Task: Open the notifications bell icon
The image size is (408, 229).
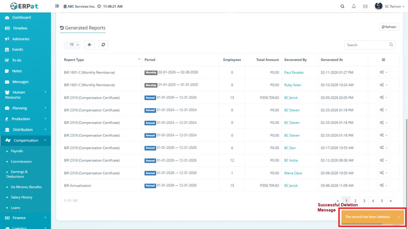Action: 354,6
